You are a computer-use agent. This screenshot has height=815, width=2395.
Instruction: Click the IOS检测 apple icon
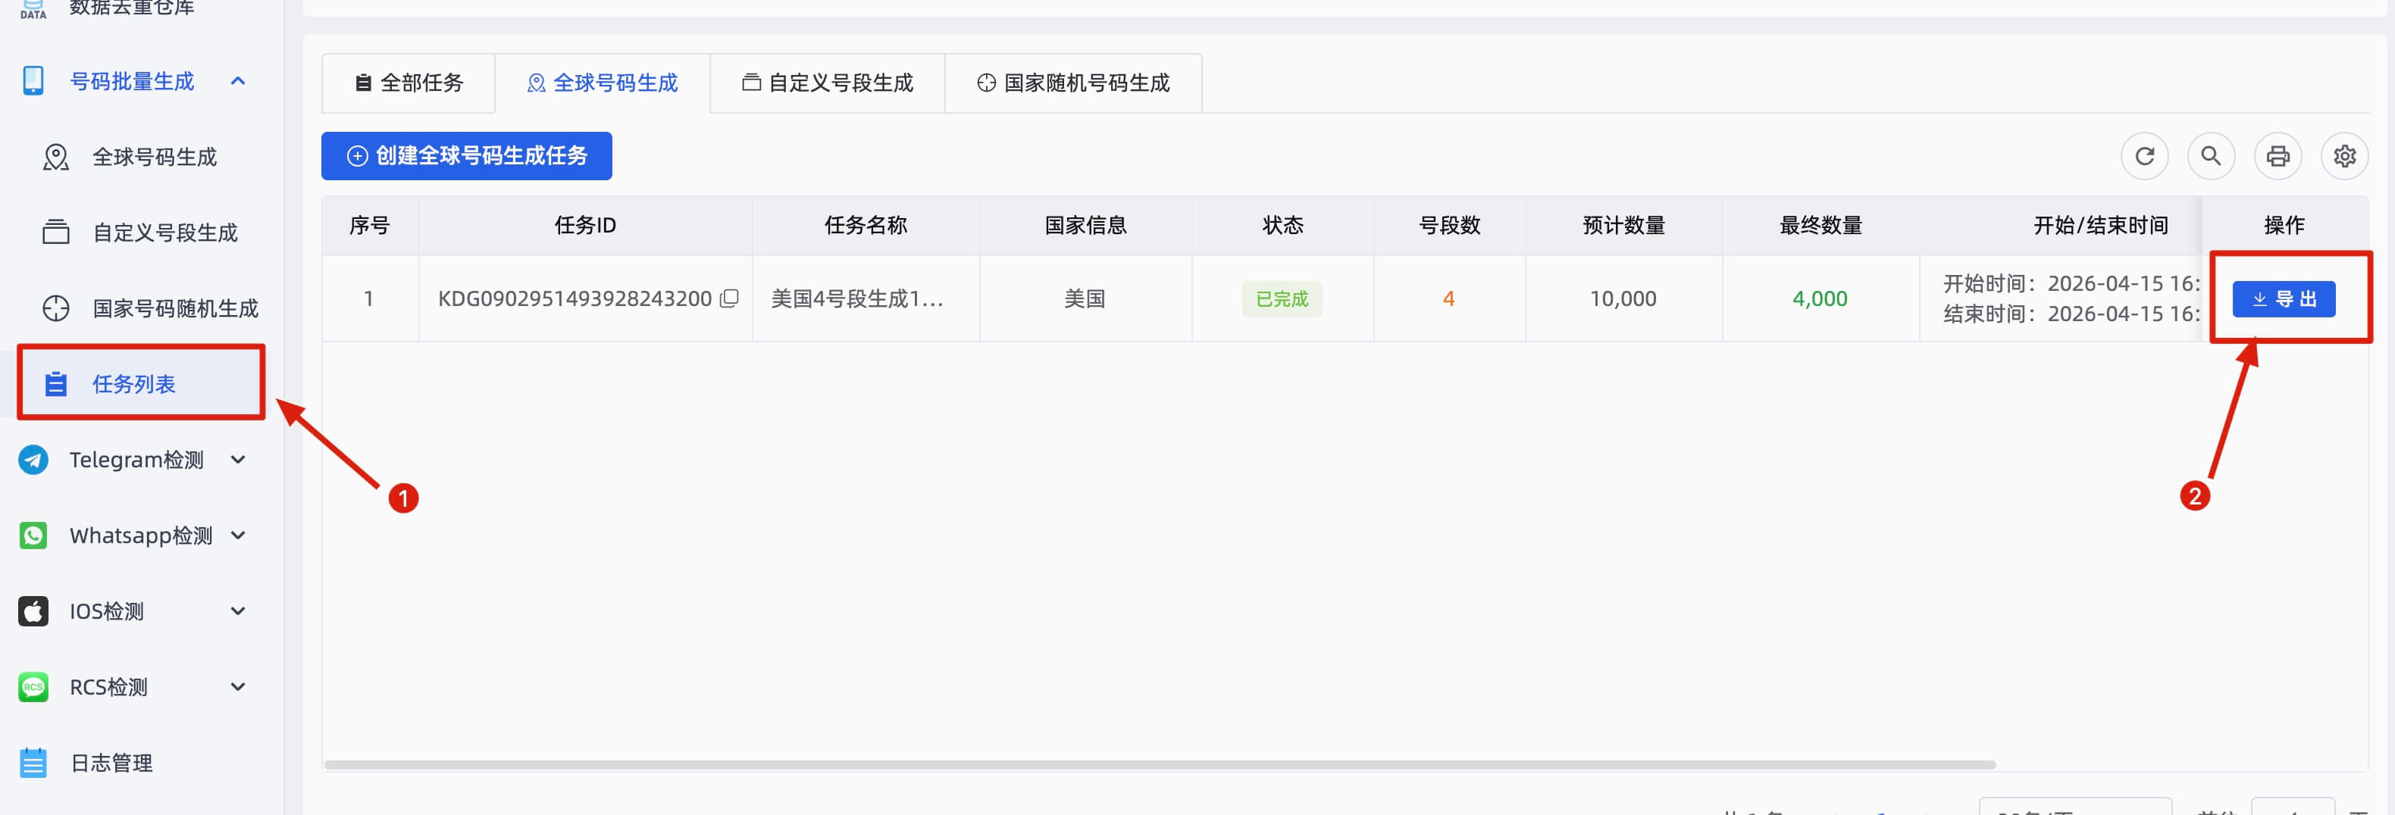pyautogui.click(x=33, y=610)
